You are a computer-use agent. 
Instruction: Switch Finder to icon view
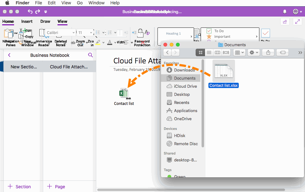pos(200,52)
